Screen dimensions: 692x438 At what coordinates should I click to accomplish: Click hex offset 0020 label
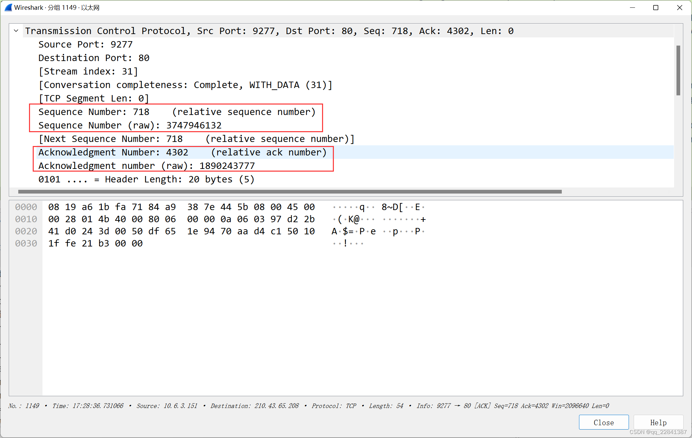tap(26, 231)
